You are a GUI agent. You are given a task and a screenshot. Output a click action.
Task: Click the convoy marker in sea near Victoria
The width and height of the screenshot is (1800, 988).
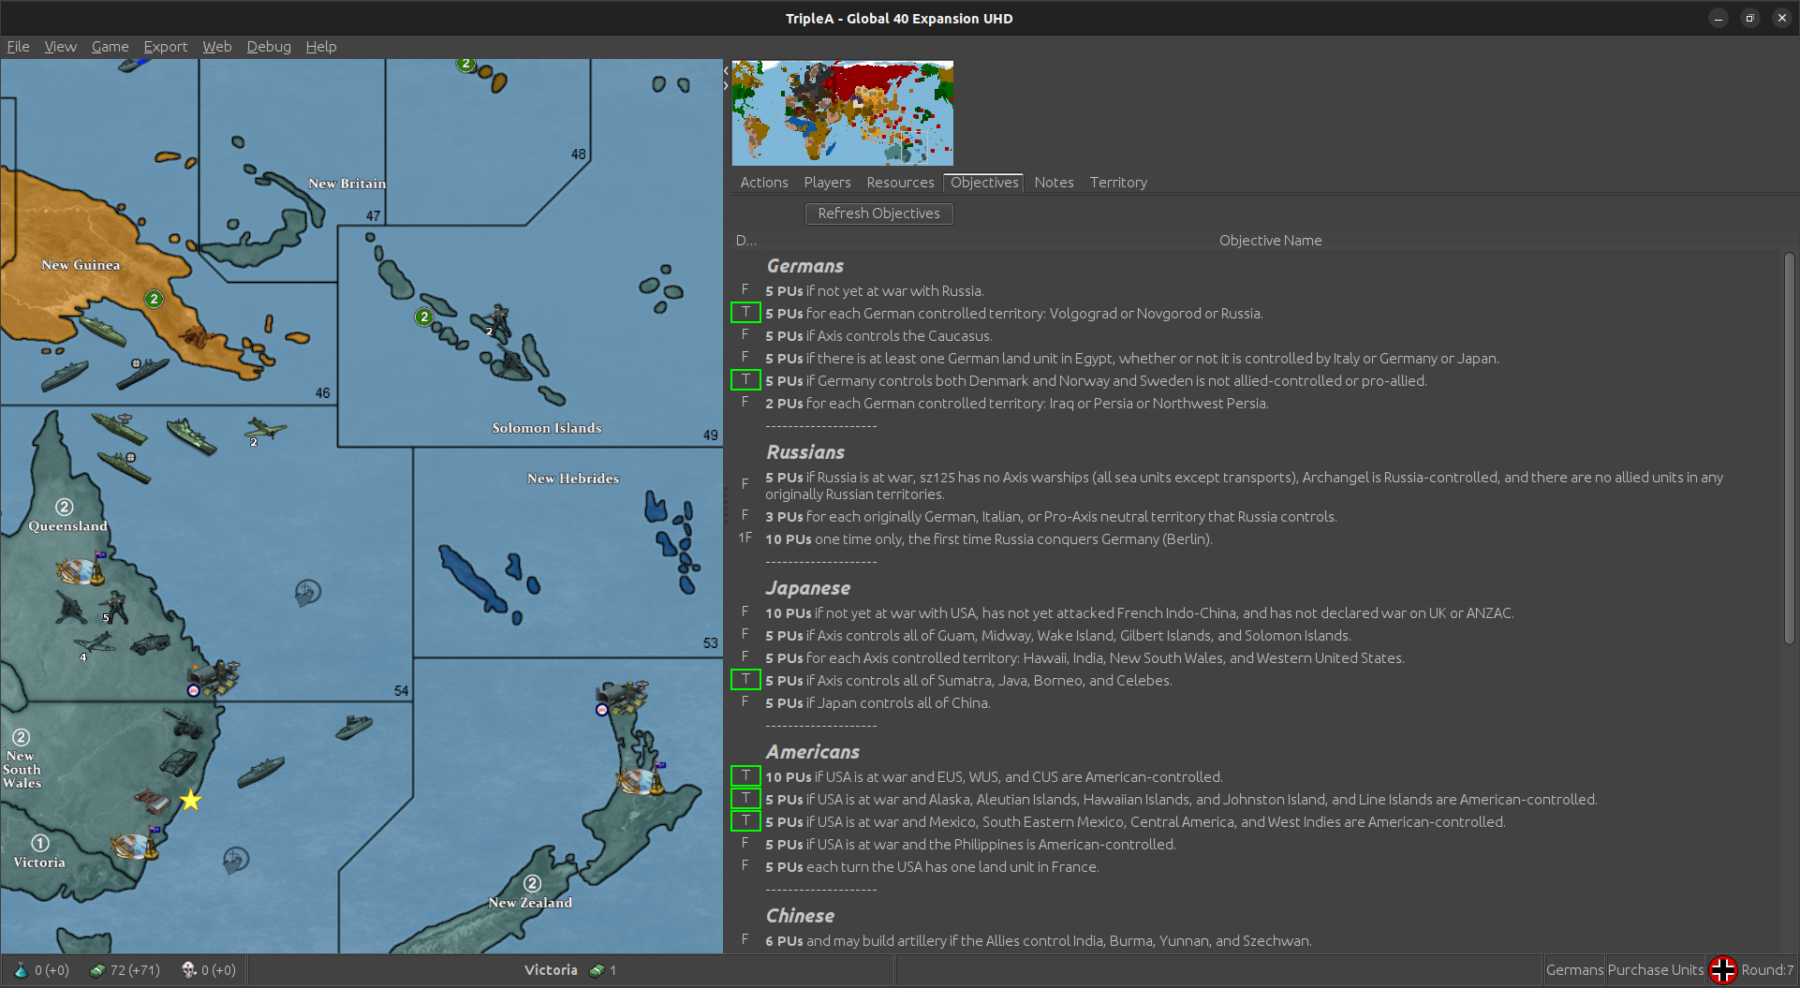235,859
